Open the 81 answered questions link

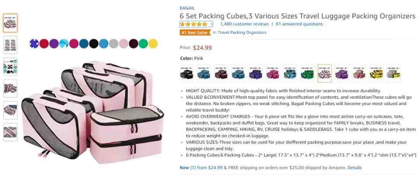tap(299, 24)
